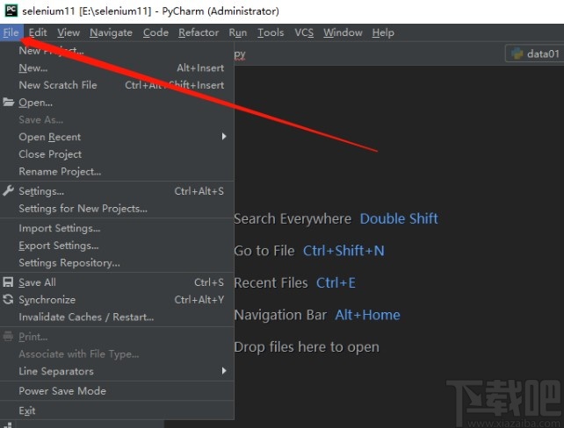Click the floppy disk Save All icon
564x428 pixels.
[x=8, y=282]
